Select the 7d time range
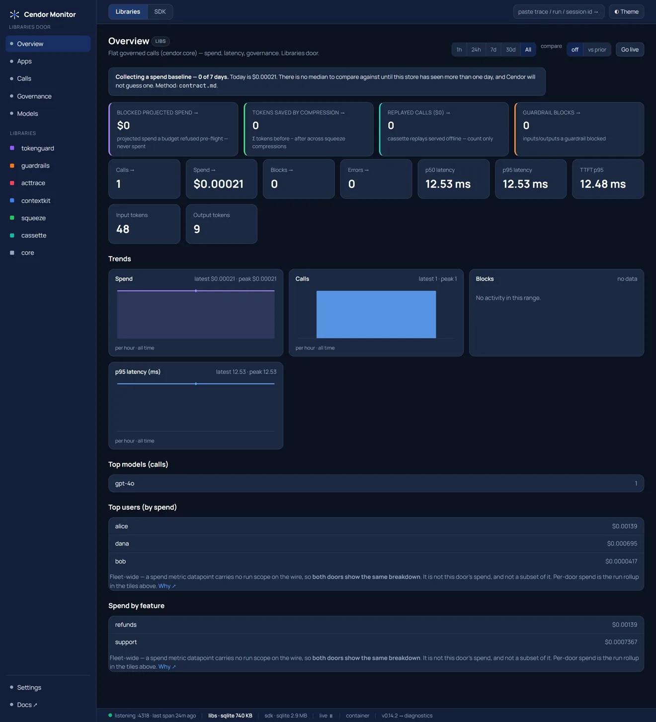Viewport: 656px width, 722px height. point(493,49)
